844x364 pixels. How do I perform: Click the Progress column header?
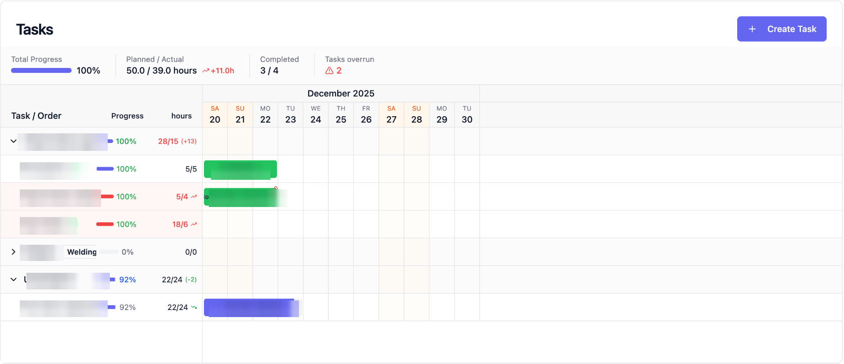point(127,116)
